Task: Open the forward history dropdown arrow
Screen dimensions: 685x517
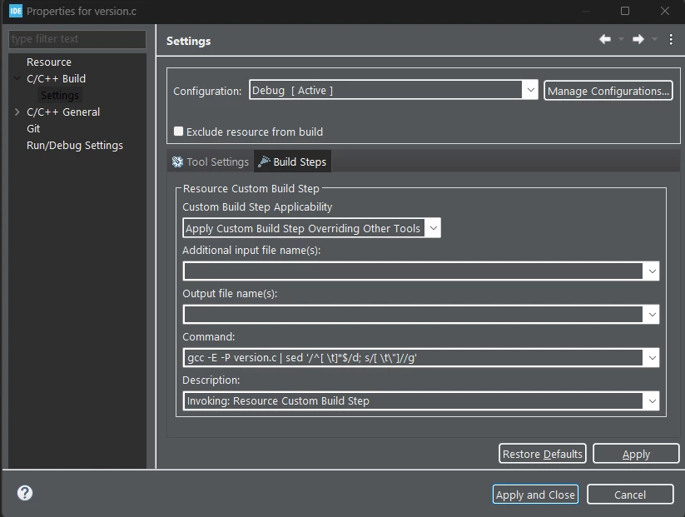Action: 654,39
